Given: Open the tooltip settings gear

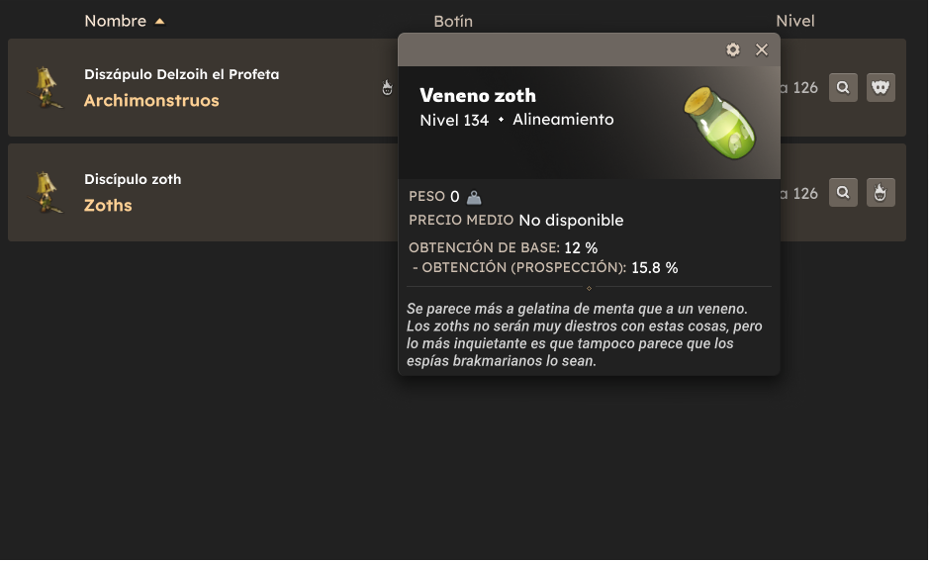Looking at the screenshot, I should point(733,49).
